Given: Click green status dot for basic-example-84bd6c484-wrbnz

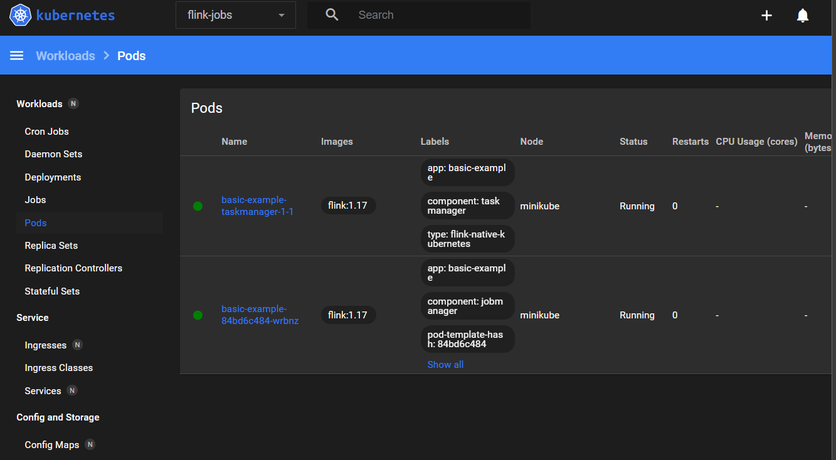Looking at the screenshot, I should click(198, 315).
